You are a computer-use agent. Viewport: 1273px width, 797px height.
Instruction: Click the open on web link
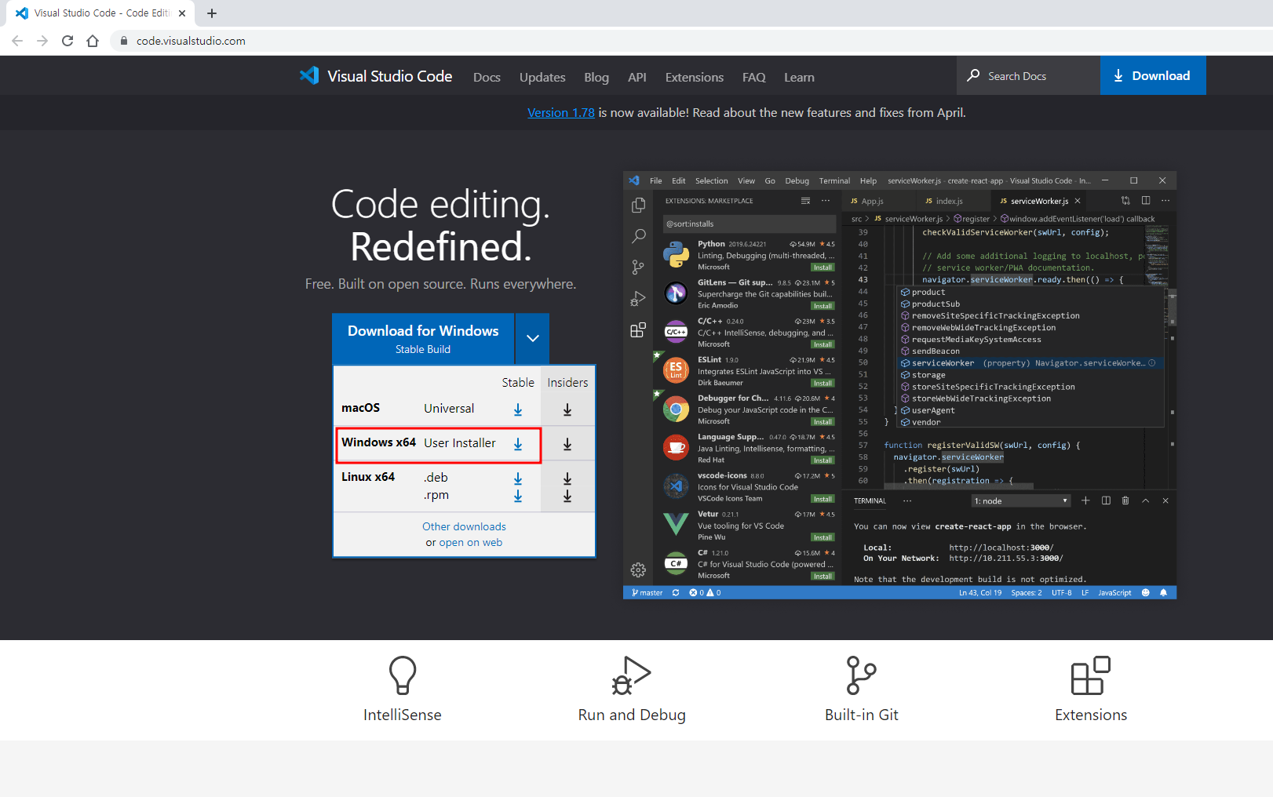click(x=471, y=543)
